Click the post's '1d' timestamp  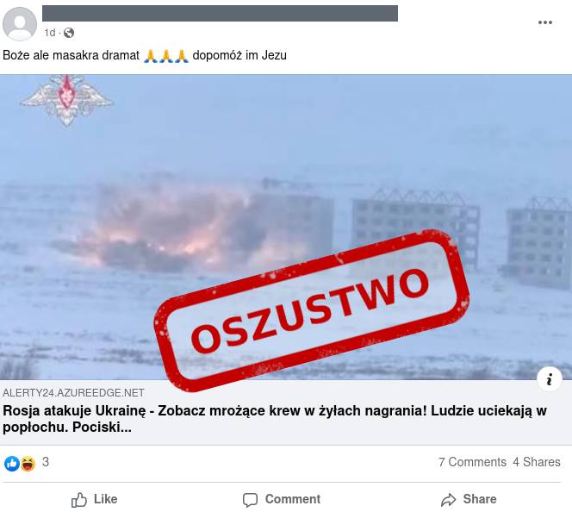click(50, 33)
